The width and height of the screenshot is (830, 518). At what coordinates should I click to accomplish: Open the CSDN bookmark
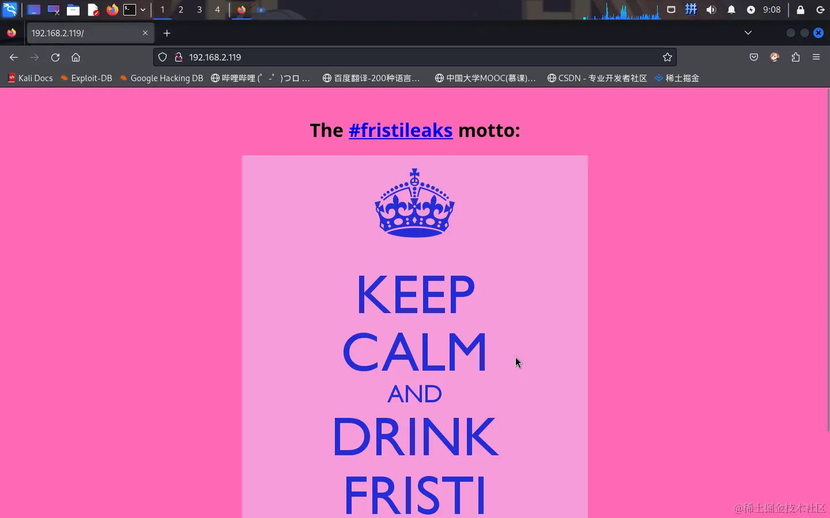point(597,78)
